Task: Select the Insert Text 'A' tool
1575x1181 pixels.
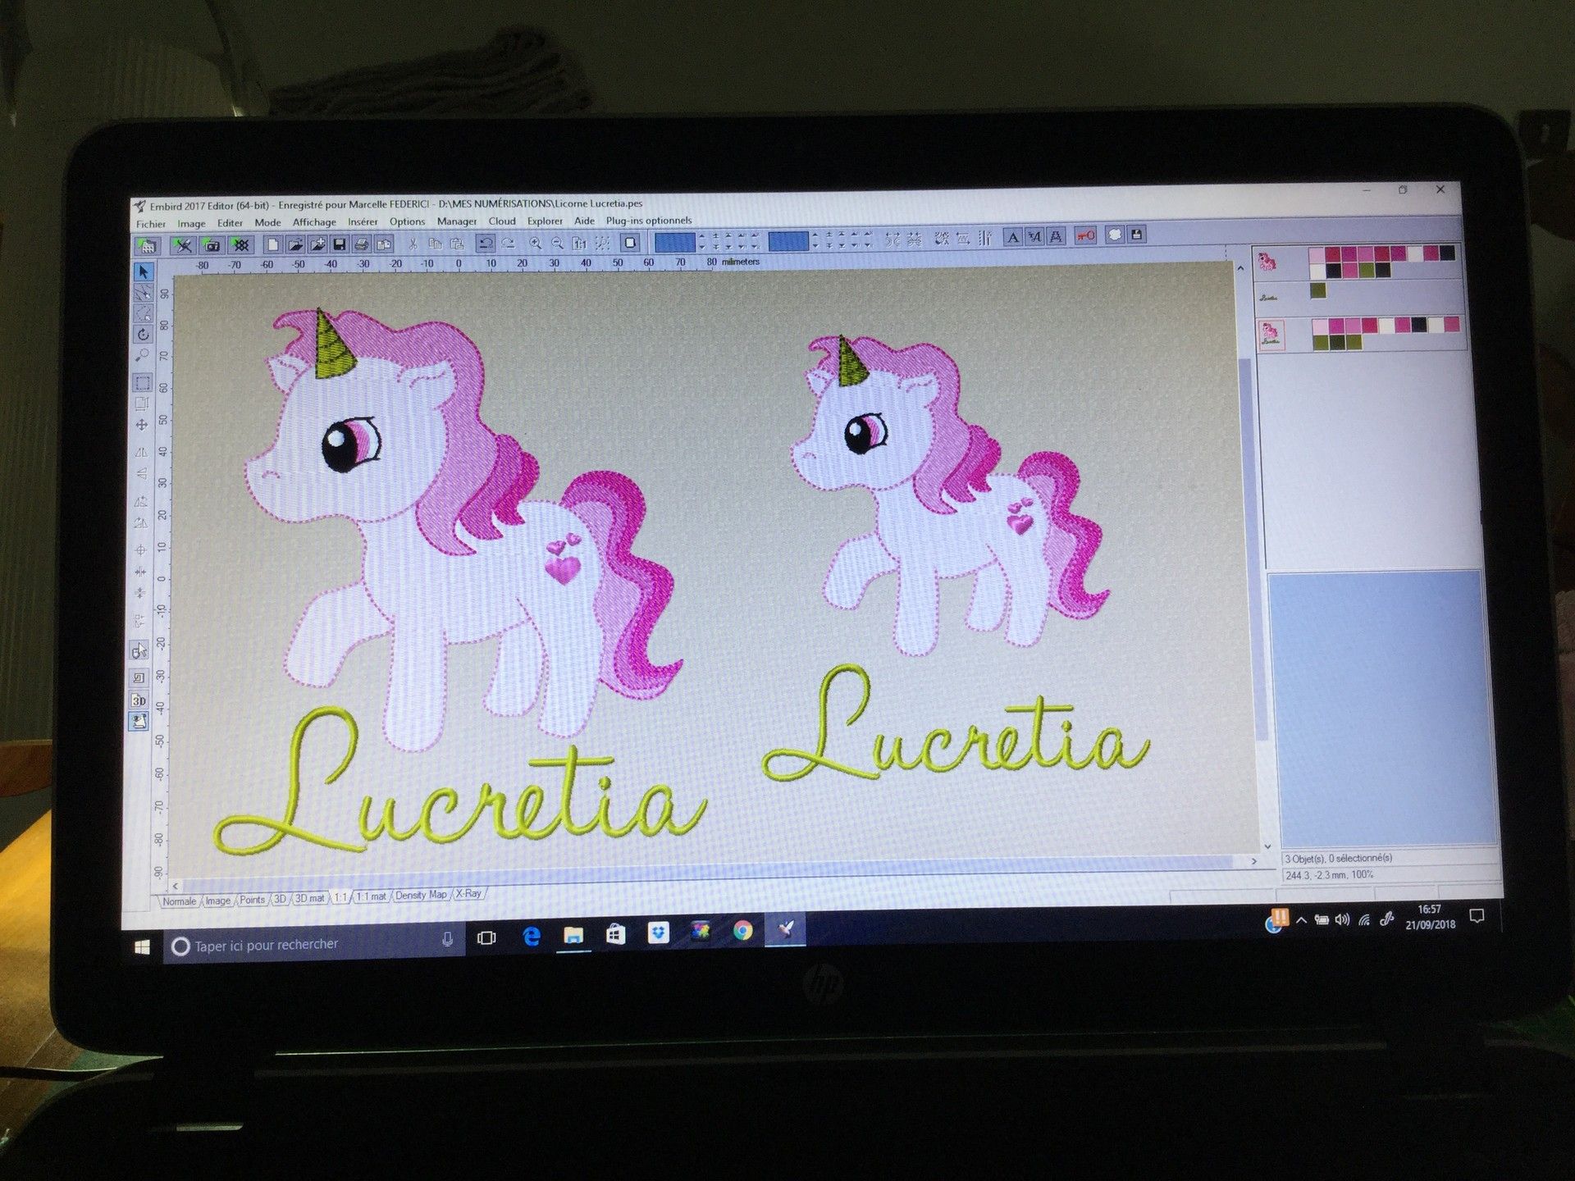Action: pyautogui.click(x=1013, y=237)
